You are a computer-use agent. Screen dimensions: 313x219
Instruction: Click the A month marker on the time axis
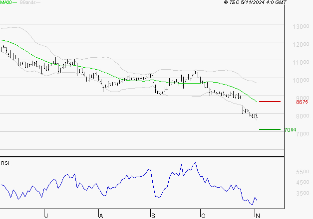tap(100, 215)
